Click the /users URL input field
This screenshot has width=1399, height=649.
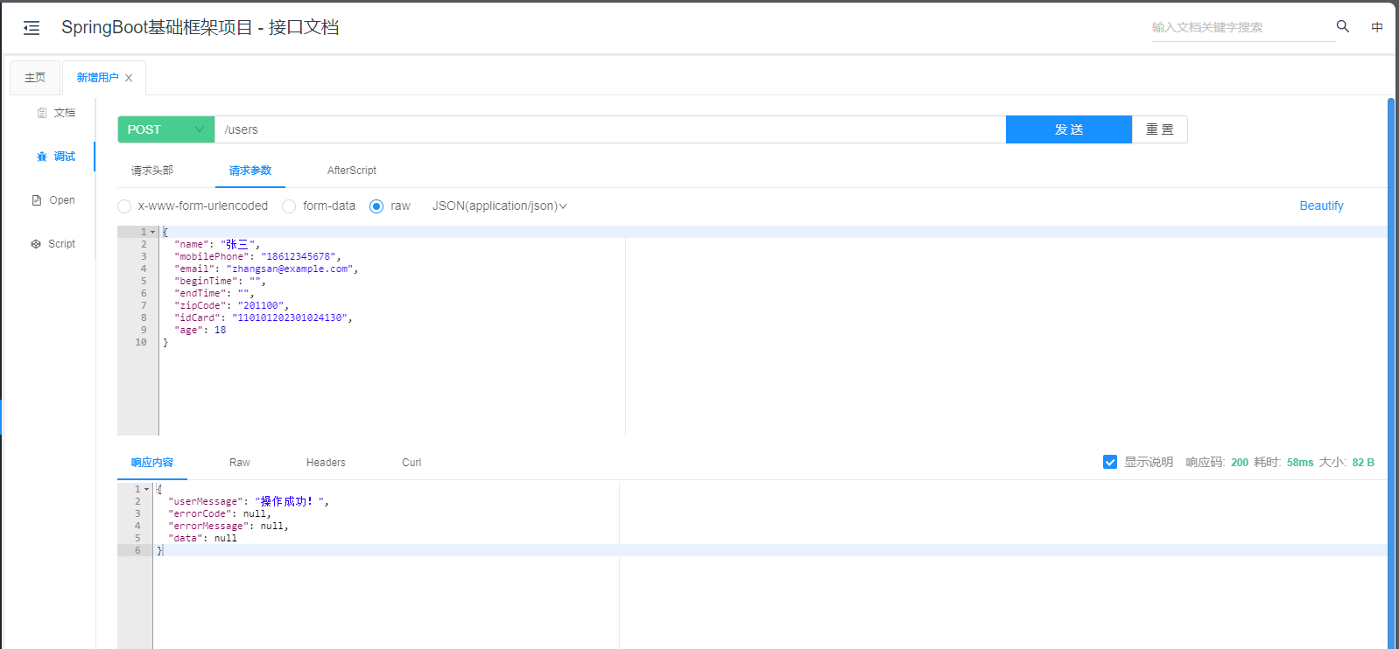(609, 129)
